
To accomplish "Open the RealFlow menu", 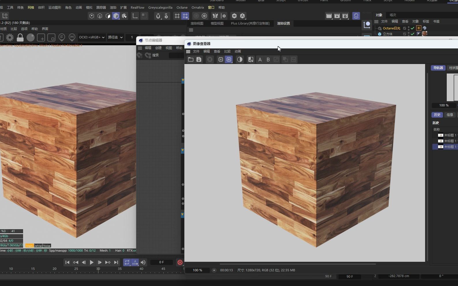I will [137, 7].
